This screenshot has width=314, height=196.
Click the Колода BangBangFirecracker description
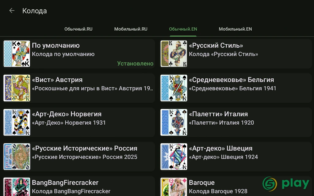(x=71, y=191)
